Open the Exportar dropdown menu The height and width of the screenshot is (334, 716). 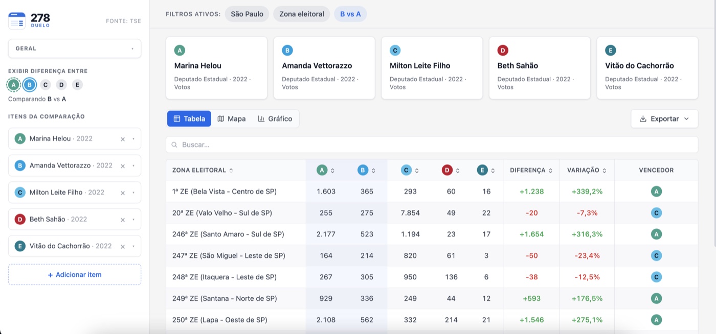(x=664, y=118)
